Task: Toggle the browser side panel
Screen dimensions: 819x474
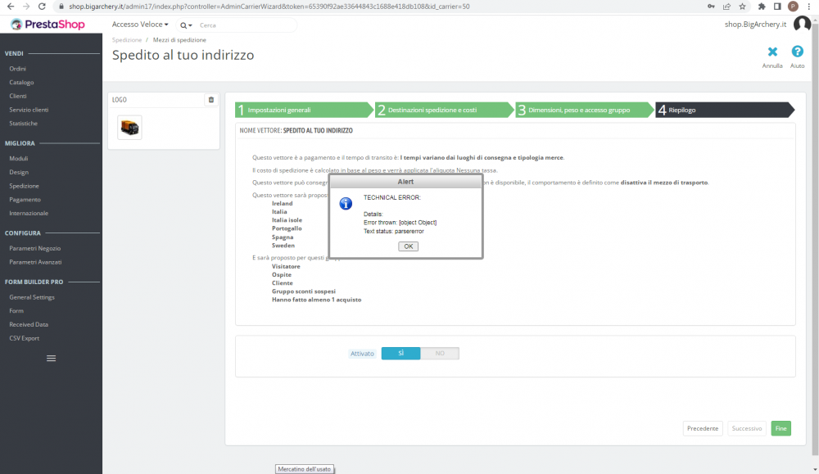Action: point(777,7)
